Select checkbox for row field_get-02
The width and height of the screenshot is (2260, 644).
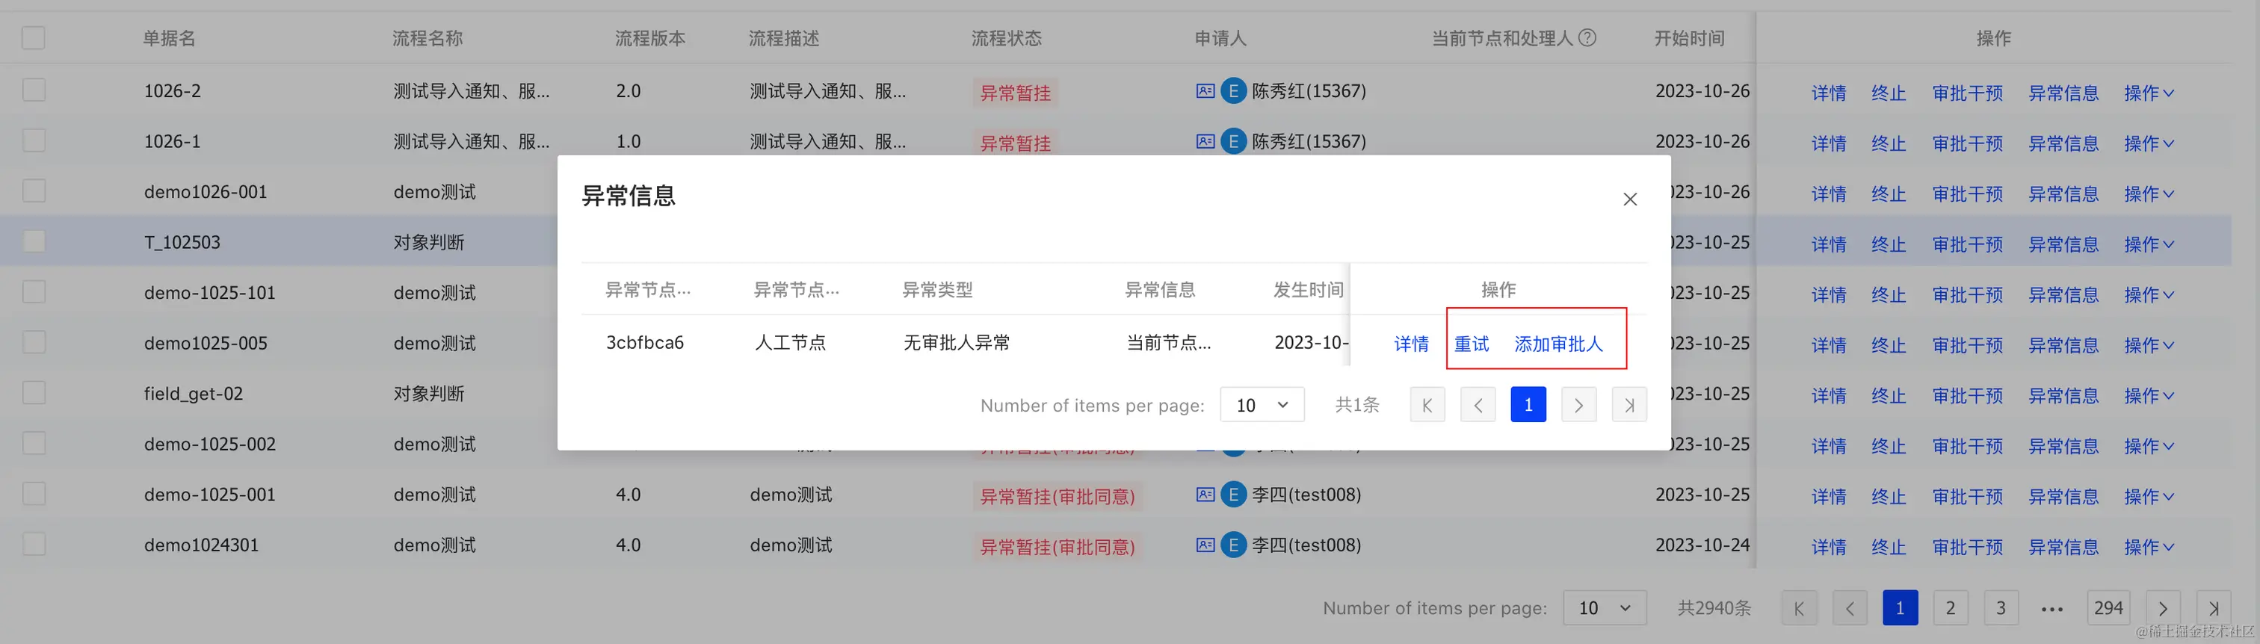click(x=34, y=392)
